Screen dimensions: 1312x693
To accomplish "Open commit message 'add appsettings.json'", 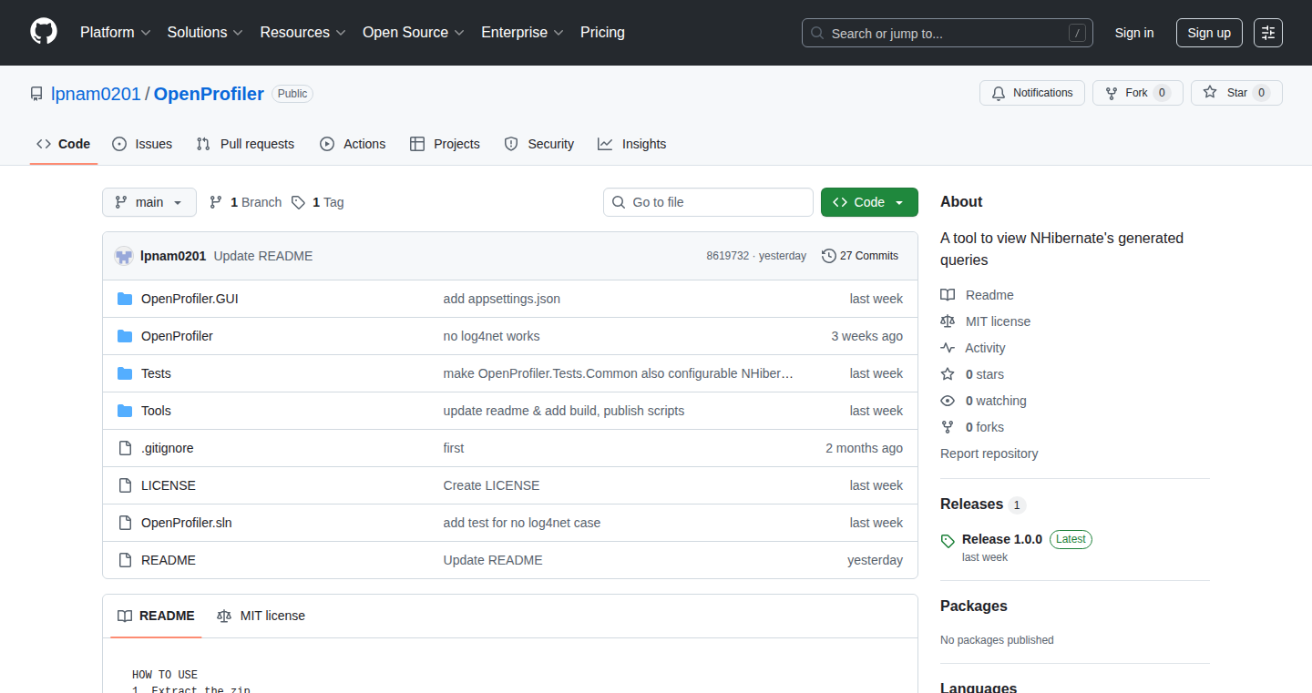I will pos(502,299).
